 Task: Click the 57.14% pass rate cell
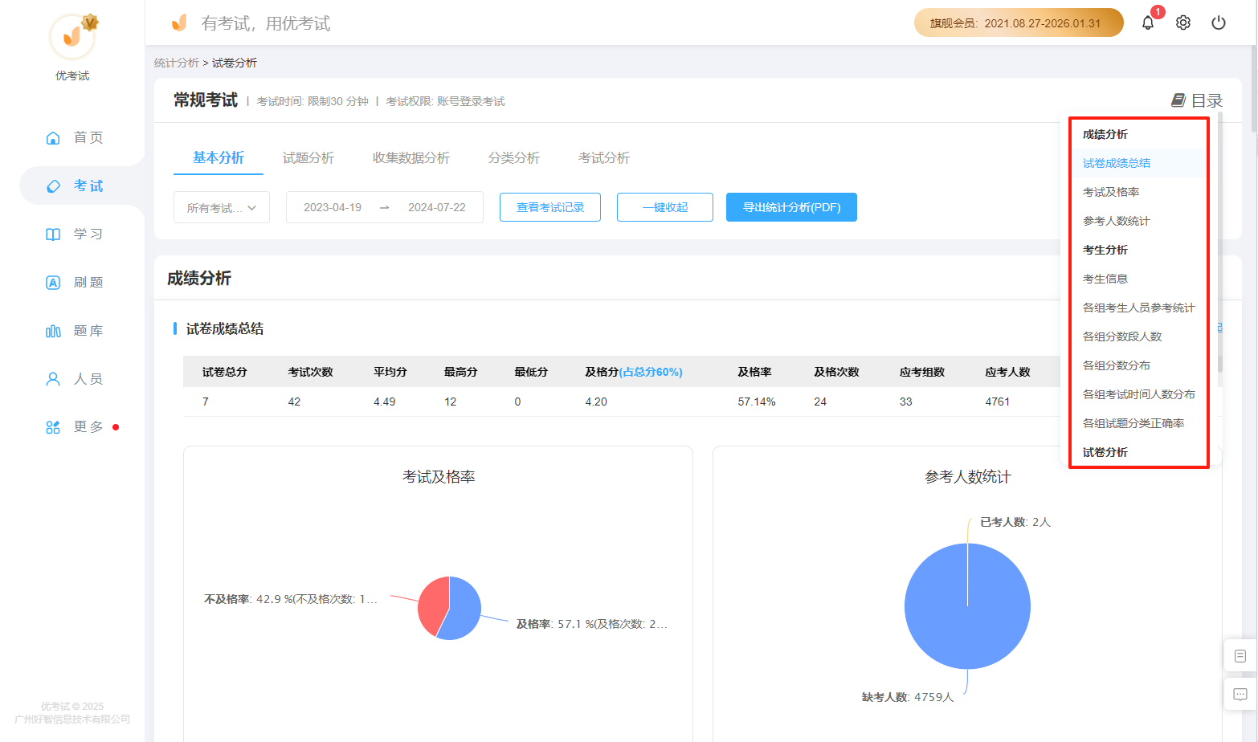click(757, 402)
